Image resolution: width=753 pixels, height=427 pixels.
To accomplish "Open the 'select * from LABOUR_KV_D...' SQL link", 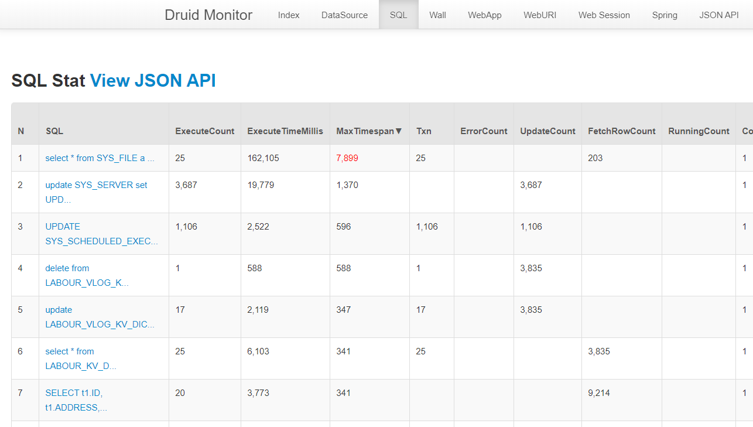I will coord(81,358).
